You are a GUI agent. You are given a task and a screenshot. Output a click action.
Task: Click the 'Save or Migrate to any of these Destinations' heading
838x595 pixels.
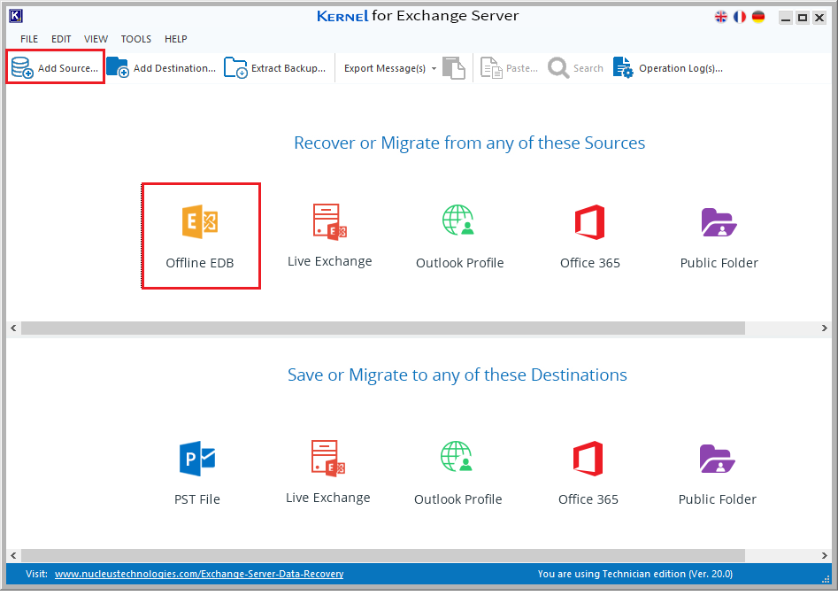(x=457, y=375)
